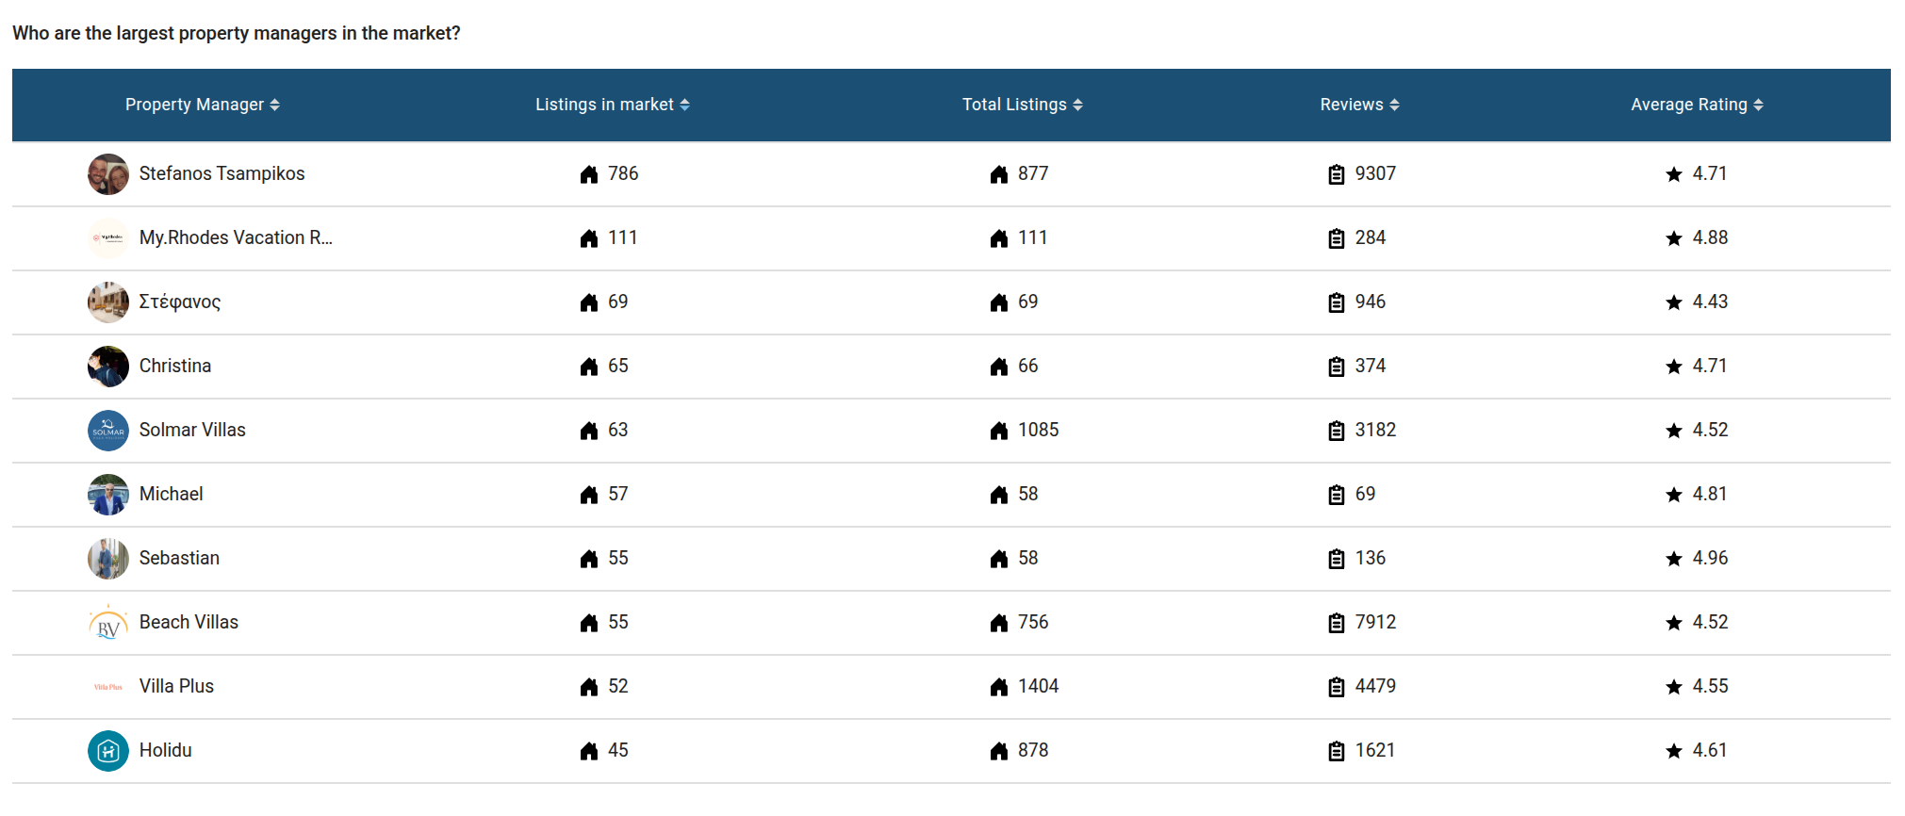
Task: Click the clipboard icon beside 136 reviews
Action: coord(1337,559)
